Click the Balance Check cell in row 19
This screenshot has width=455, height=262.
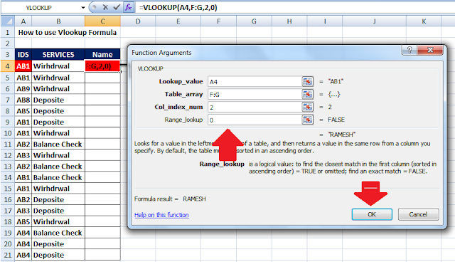tap(58, 233)
